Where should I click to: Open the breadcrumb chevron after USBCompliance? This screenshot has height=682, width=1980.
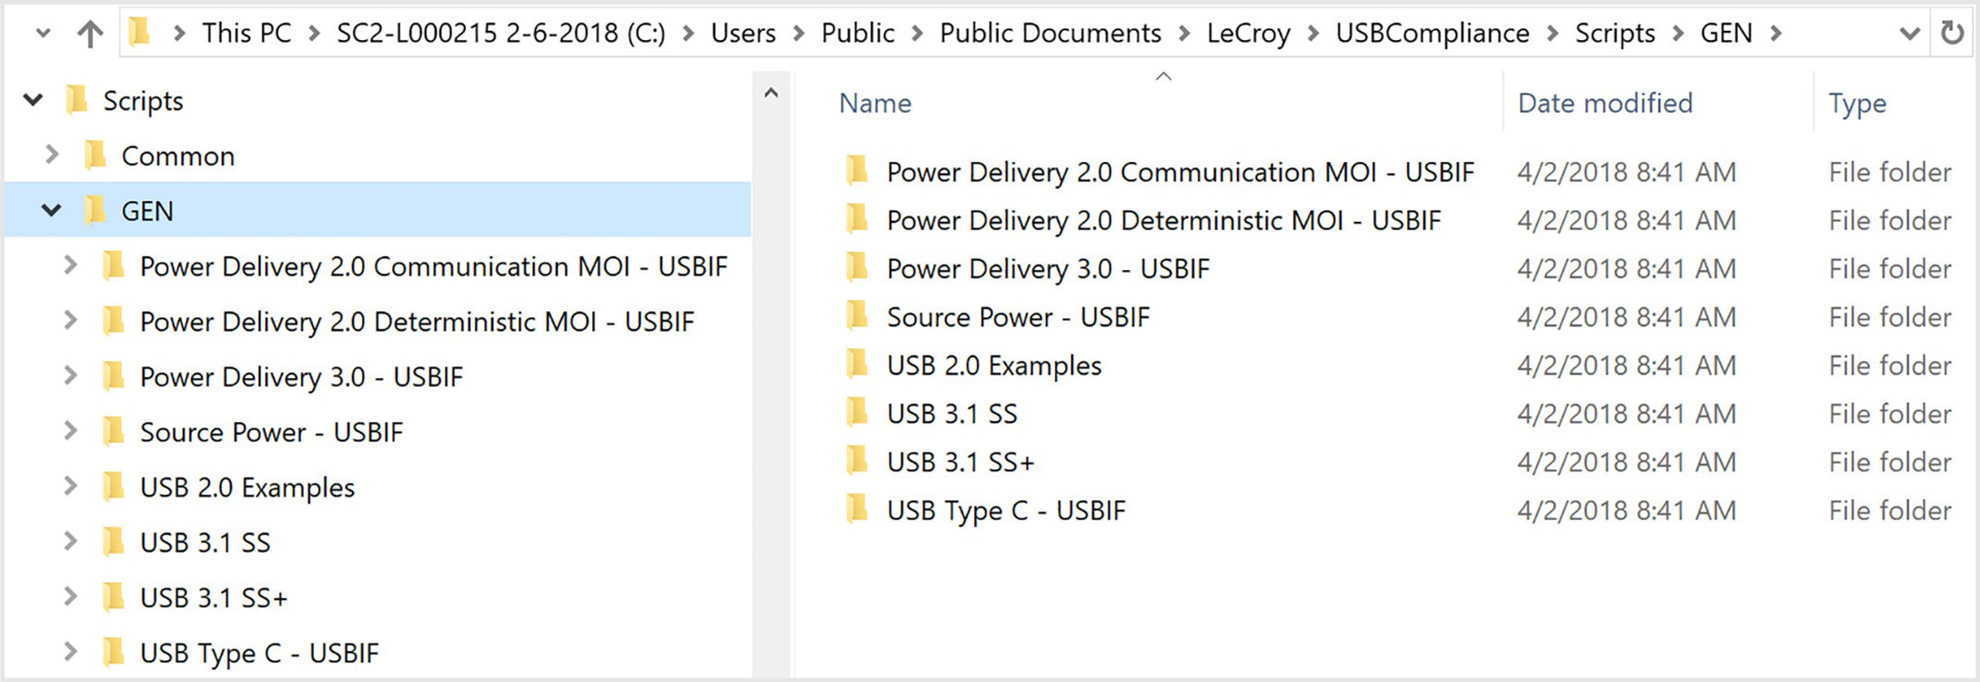point(1553,34)
